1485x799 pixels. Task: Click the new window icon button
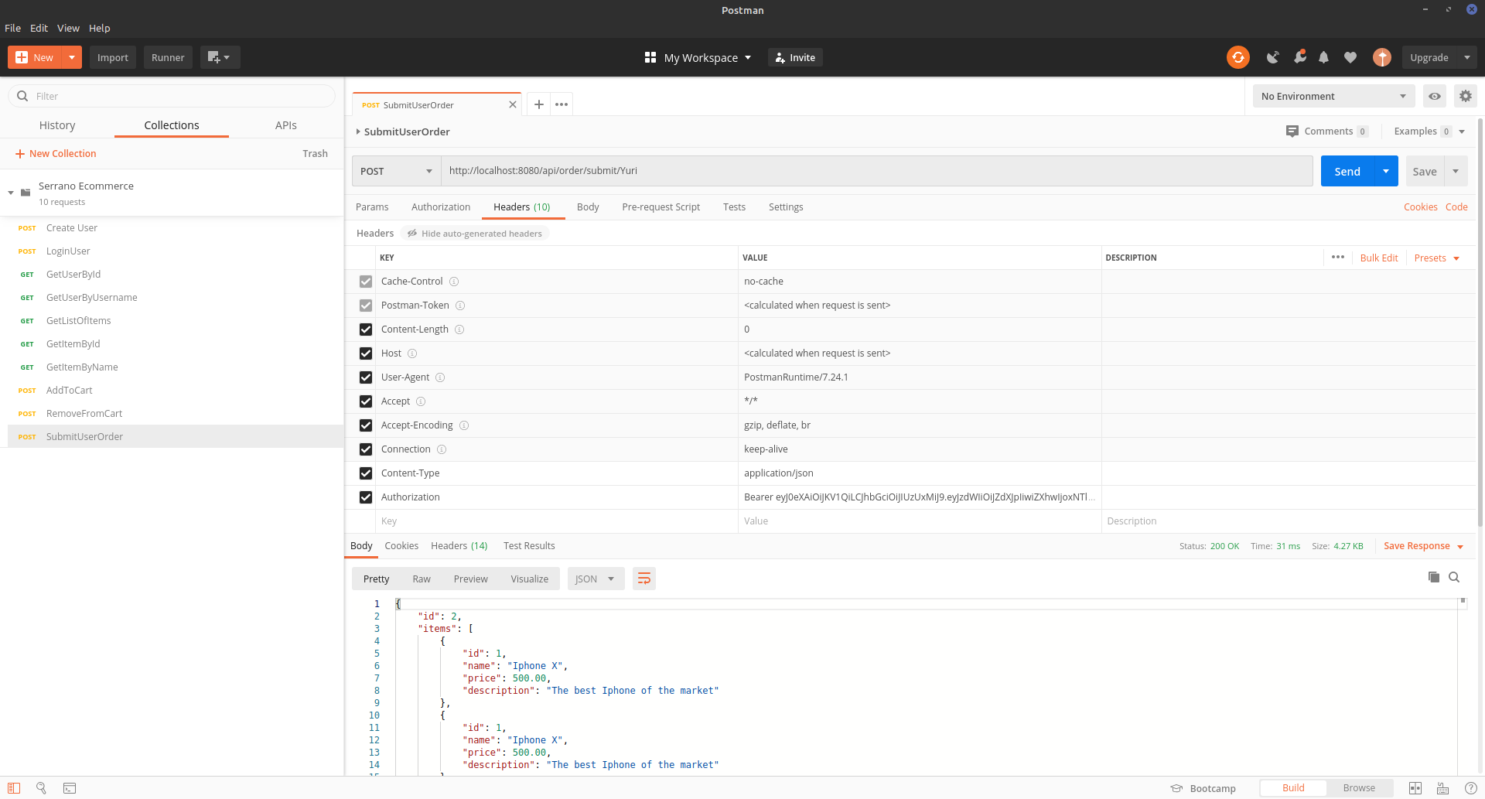[220, 57]
